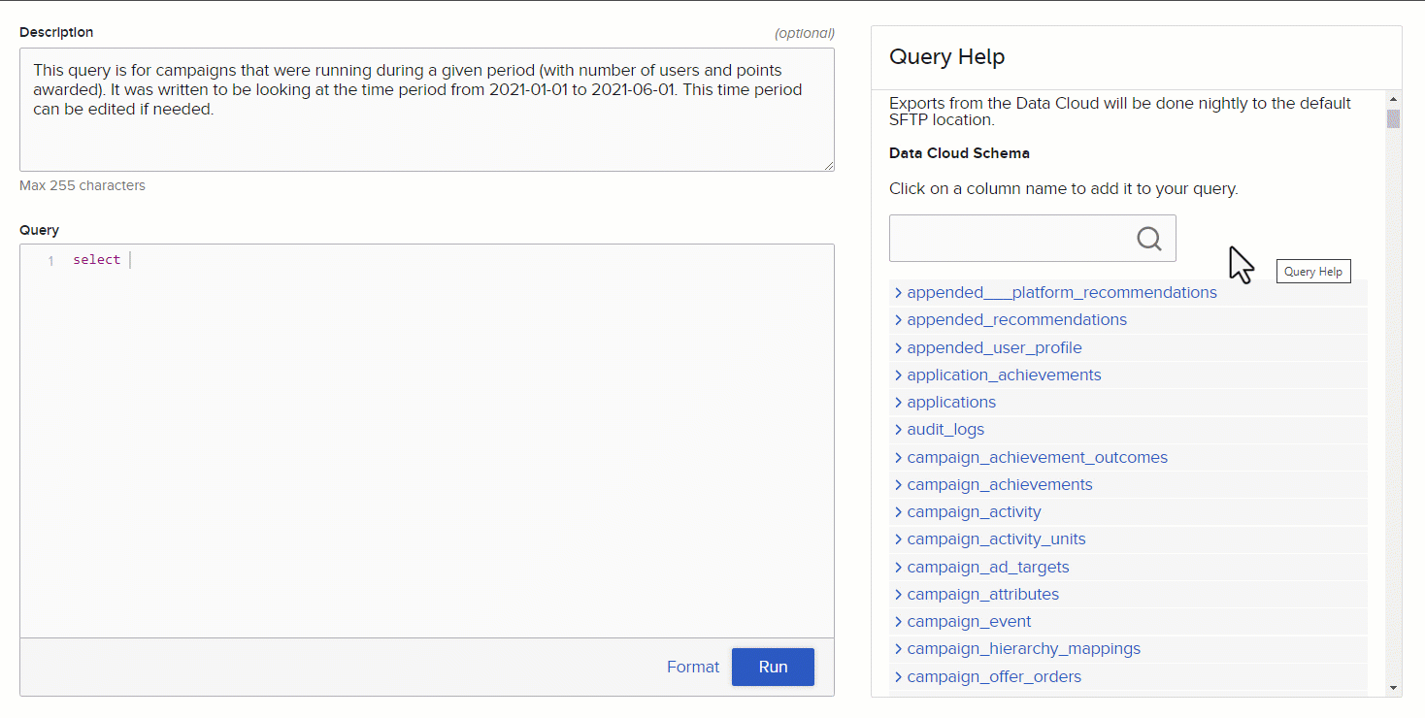
Task: Open campaign_achievement_outcomes in the schema list
Action: 1037,457
